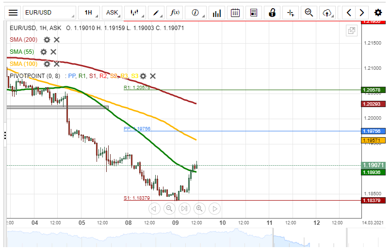Click the 1.18936 green price tag

(373, 173)
